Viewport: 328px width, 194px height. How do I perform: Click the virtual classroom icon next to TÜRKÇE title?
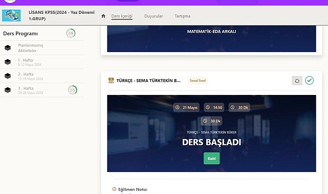click(x=111, y=81)
